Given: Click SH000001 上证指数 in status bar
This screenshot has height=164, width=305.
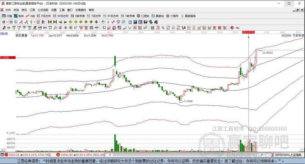Looking at the screenshot, I should [288, 155].
